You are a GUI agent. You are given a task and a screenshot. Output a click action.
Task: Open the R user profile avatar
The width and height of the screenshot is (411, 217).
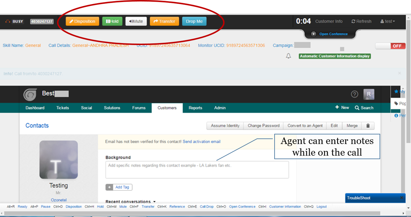tap(369, 94)
